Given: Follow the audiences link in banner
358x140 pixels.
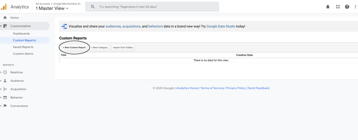Looking at the screenshot, I should 113,26.
